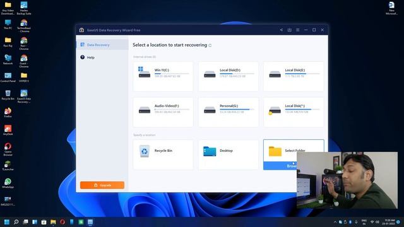Launch Firefox from the desktop
The image size is (404, 227).
pos(8,113)
